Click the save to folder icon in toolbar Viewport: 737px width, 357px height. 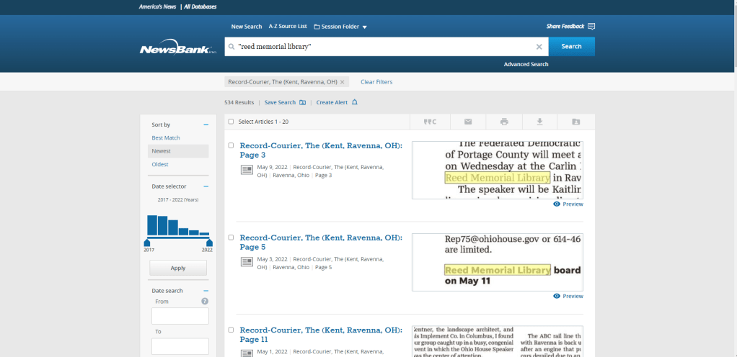[575, 122]
